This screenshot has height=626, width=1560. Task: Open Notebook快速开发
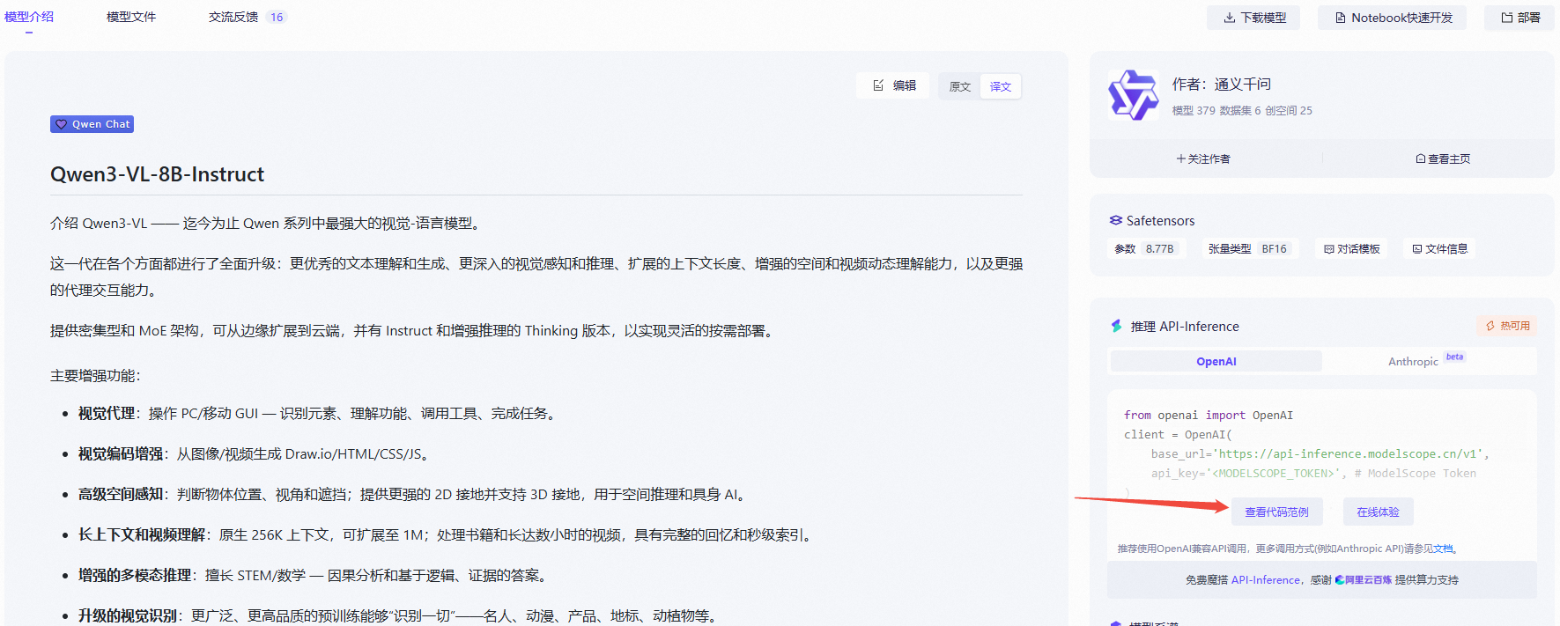(x=1392, y=18)
